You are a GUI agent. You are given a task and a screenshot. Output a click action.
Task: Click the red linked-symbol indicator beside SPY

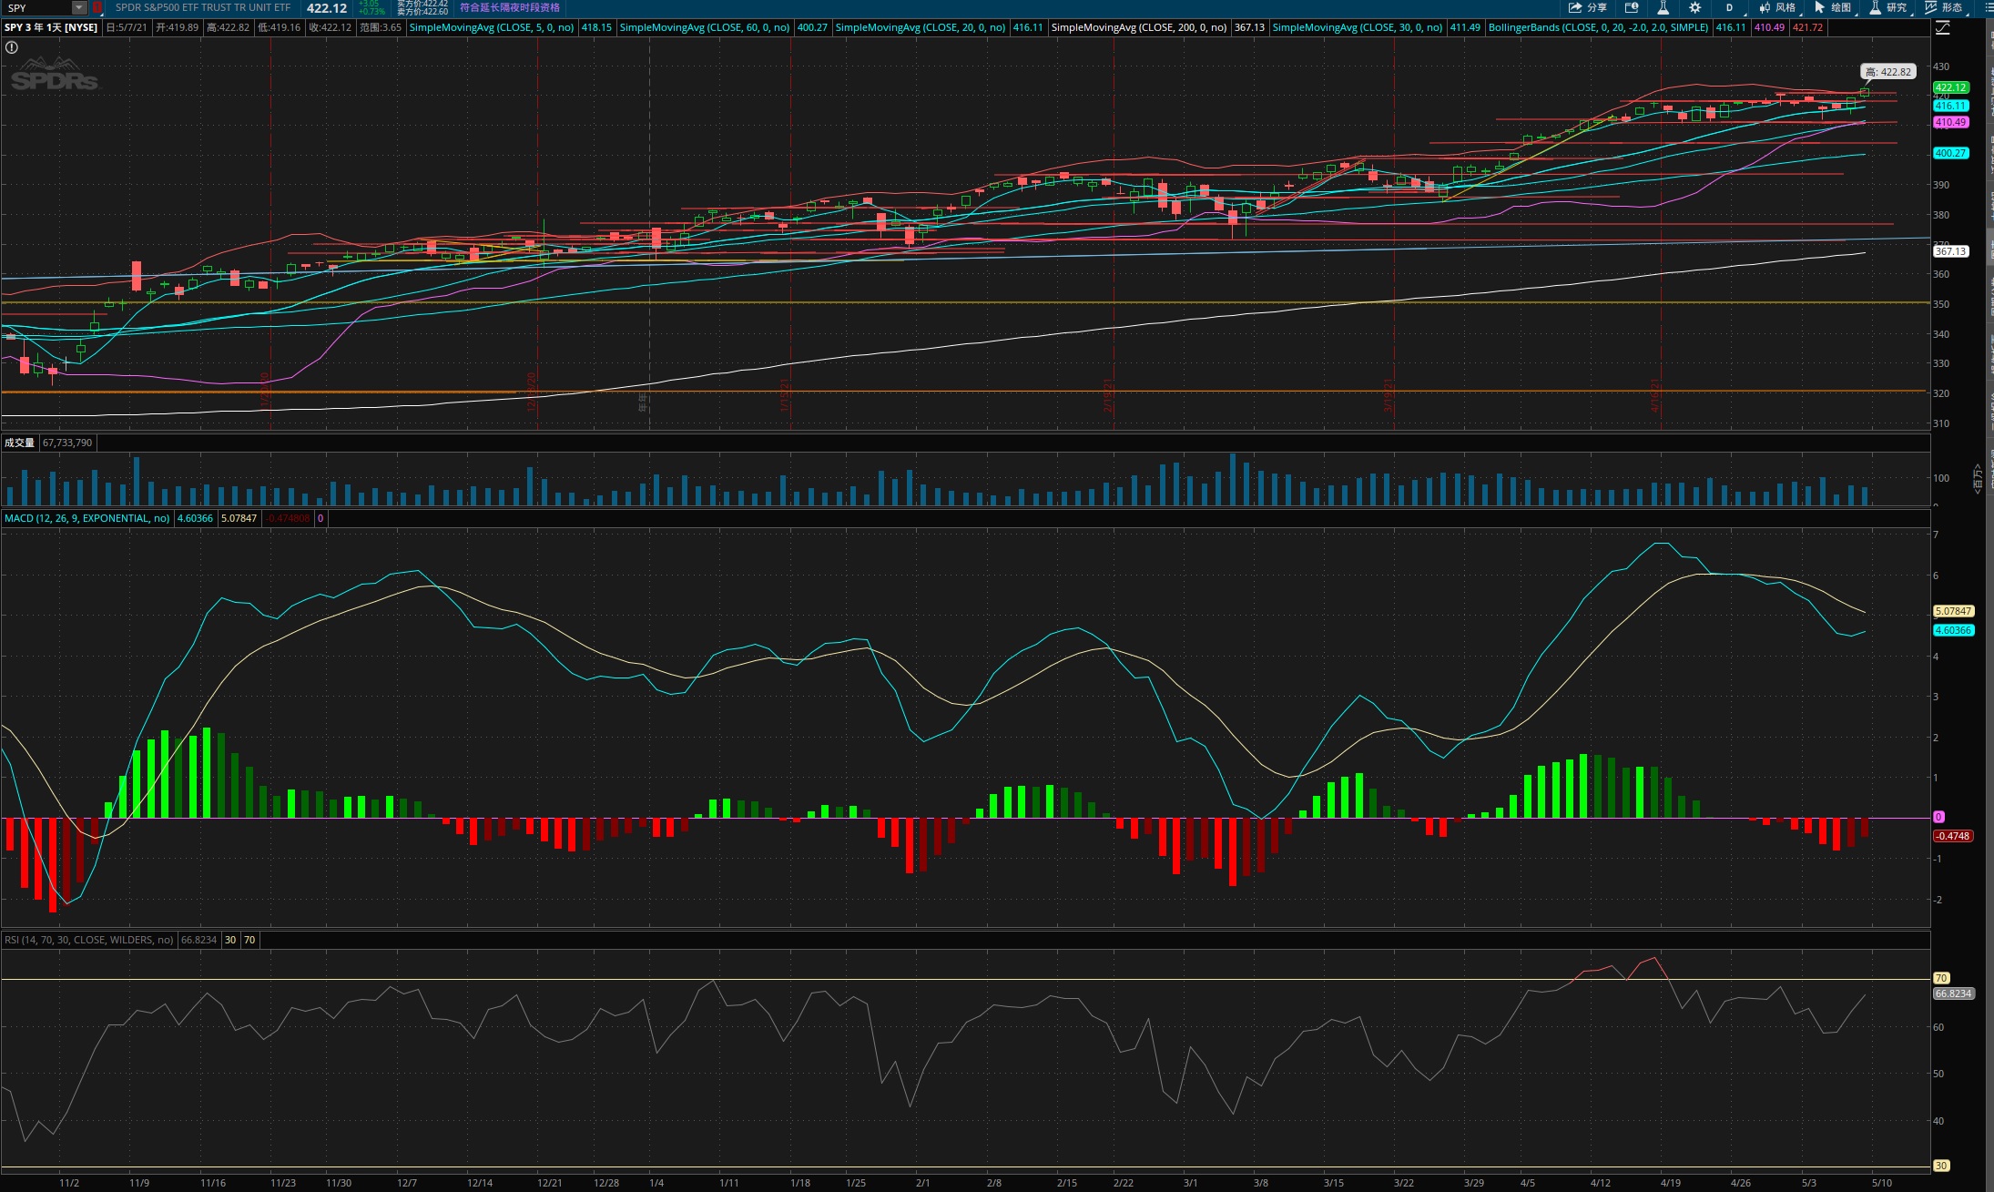coord(97,7)
